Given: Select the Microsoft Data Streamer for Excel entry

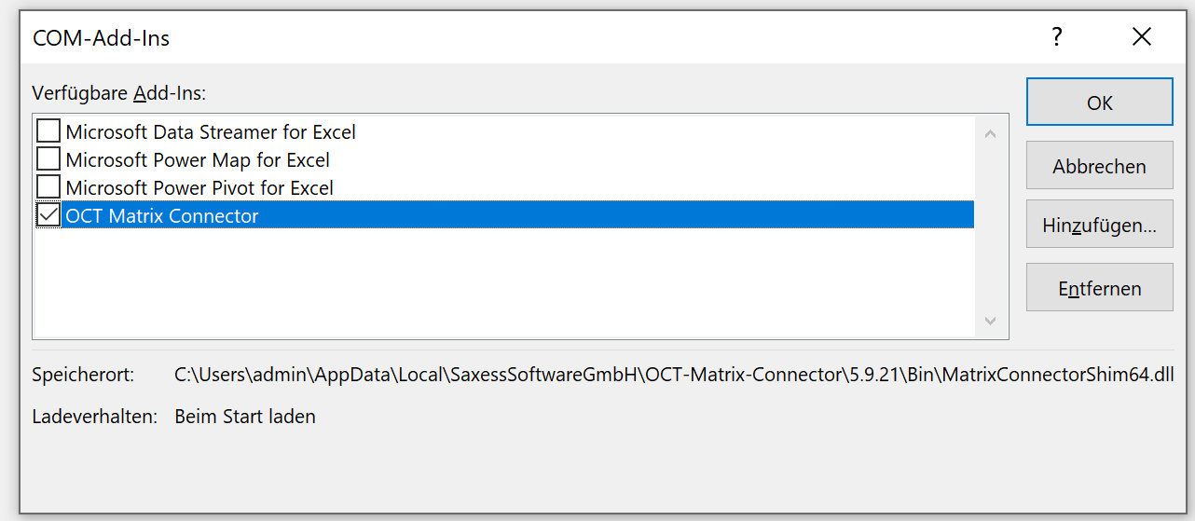Looking at the screenshot, I should coord(211,132).
